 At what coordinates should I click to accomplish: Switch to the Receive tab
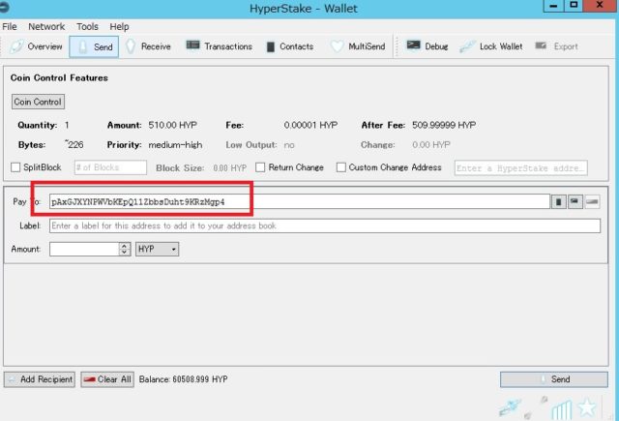coord(148,46)
